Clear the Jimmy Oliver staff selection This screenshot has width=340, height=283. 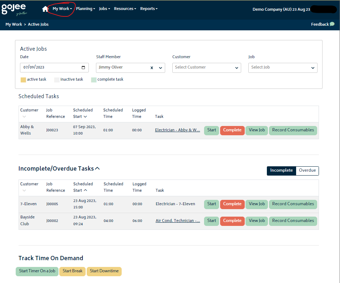[x=152, y=68]
